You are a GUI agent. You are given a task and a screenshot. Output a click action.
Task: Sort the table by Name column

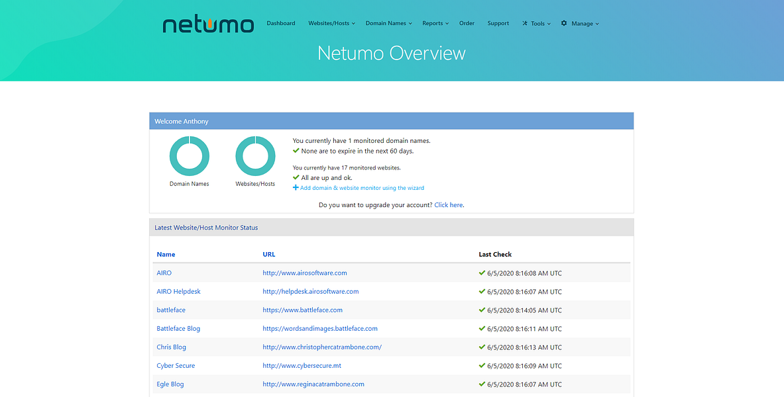pos(166,254)
